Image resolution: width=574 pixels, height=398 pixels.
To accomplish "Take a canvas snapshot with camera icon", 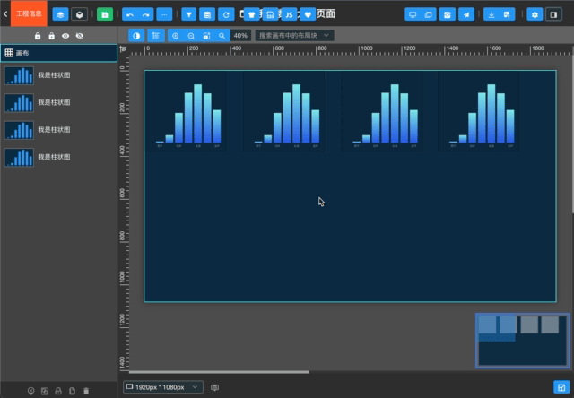I will pos(447,14).
